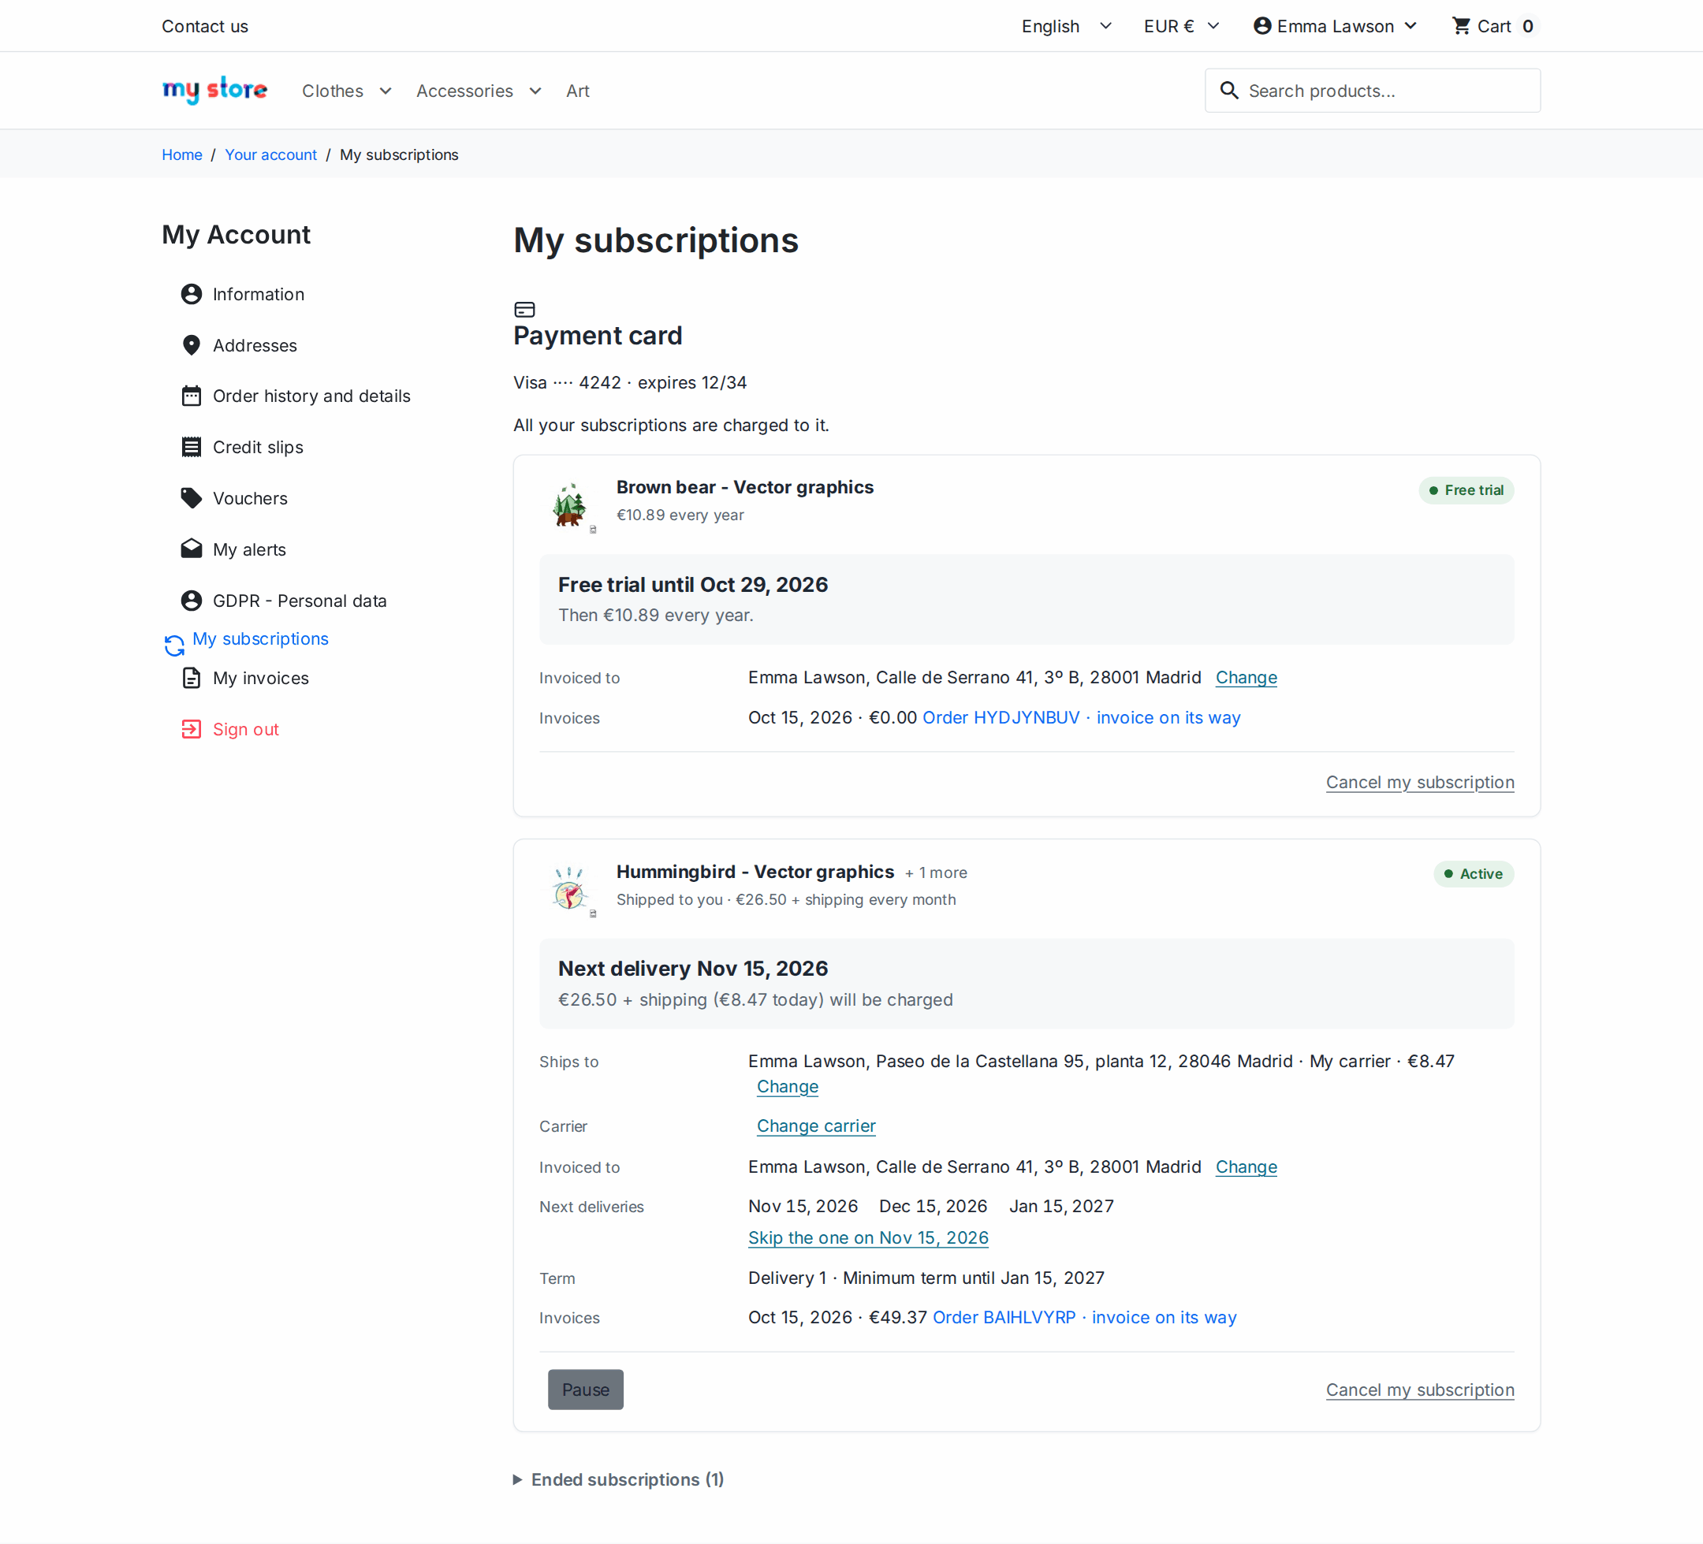The height and width of the screenshot is (1544, 1703).
Task: Click into Search products field
Action: (x=1373, y=91)
